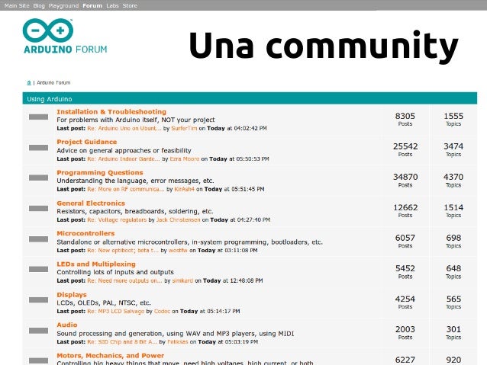Click the board status icon beside General Electronics
Viewport: 487px width, 365px height.
coord(38,208)
